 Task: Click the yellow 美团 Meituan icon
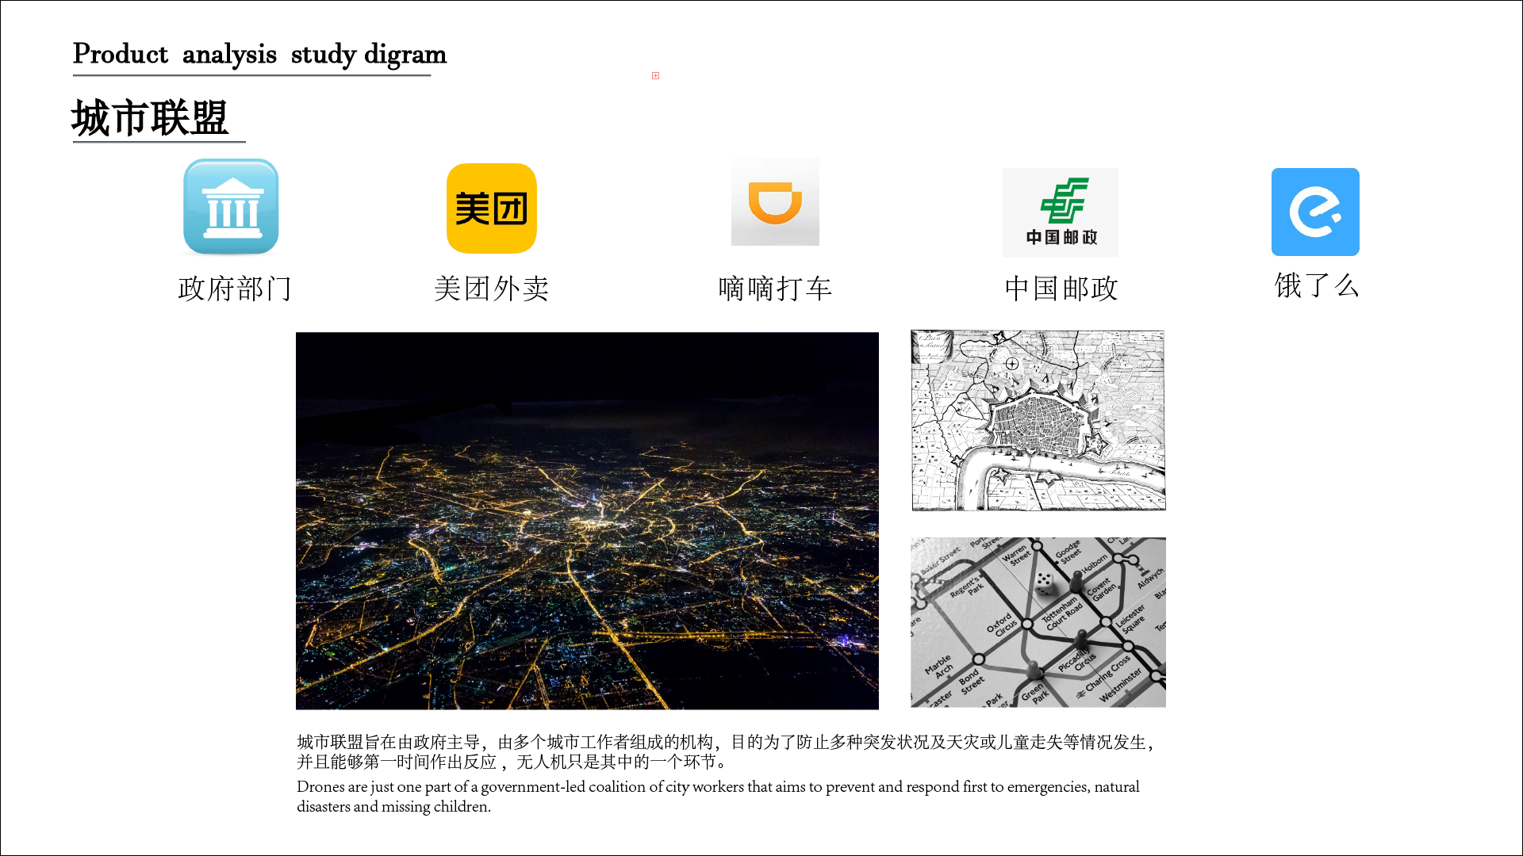pos(491,208)
